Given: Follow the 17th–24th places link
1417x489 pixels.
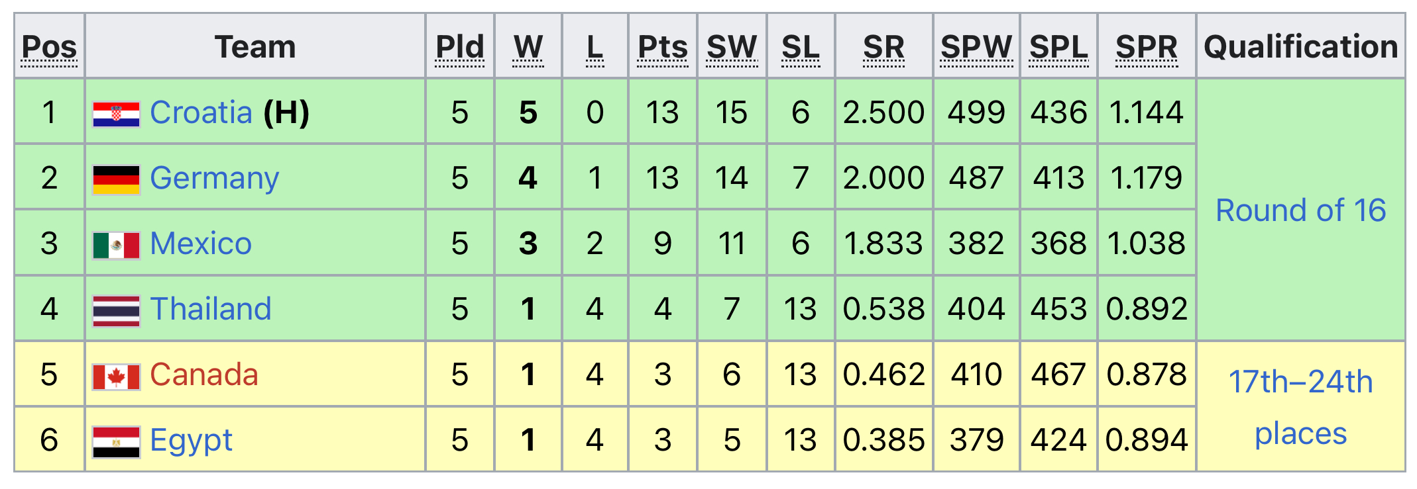Looking at the screenshot, I should (x=1300, y=407).
